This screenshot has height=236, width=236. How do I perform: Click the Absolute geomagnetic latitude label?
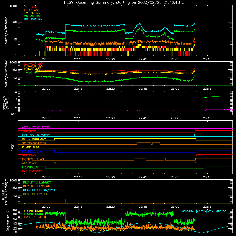(204, 211)
